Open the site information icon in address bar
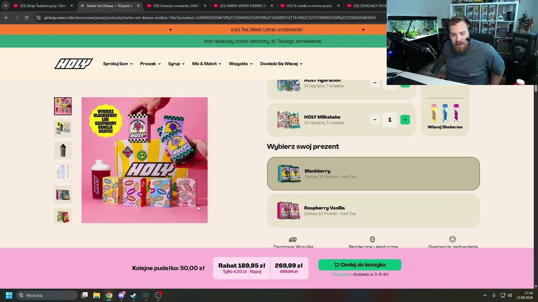538x302 pixels. (x=38, y=18)
